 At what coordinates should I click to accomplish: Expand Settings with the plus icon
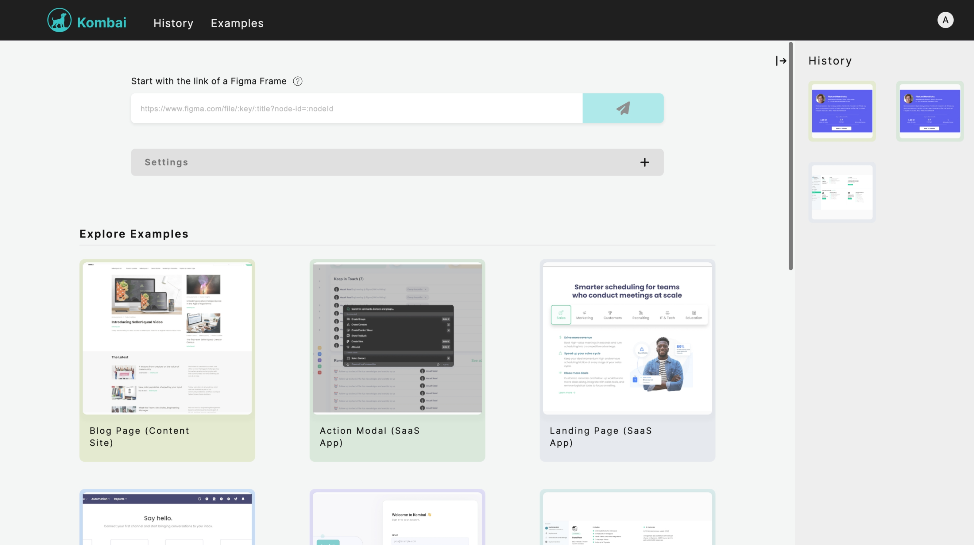coord(645,162)
